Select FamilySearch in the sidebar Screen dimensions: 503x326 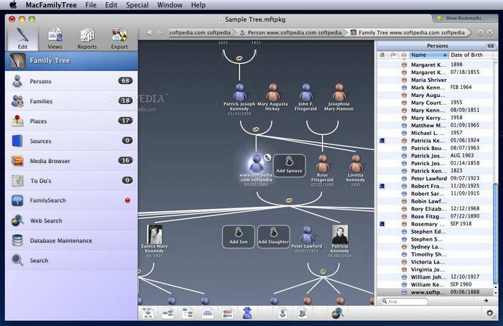pos(50,200)
